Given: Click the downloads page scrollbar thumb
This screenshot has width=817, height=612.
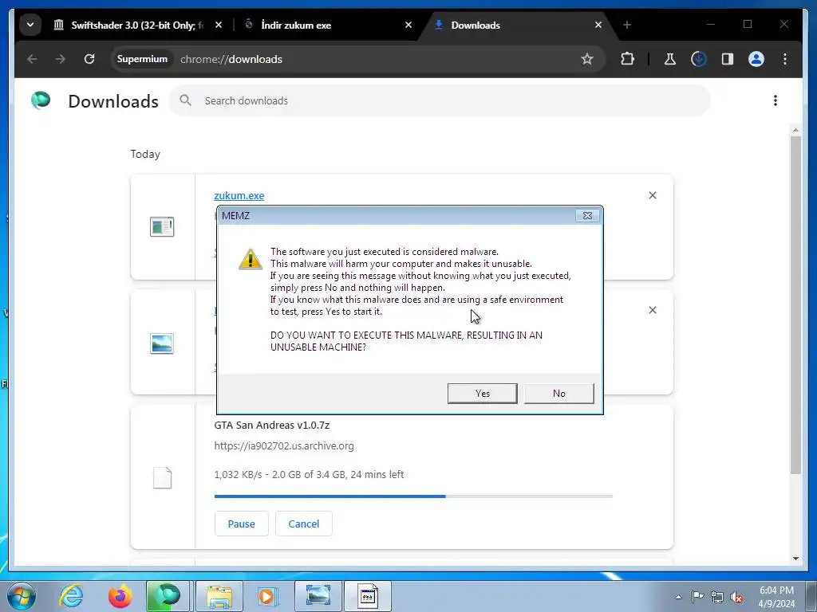Looking at the screenshot, I should click(795, 305).
